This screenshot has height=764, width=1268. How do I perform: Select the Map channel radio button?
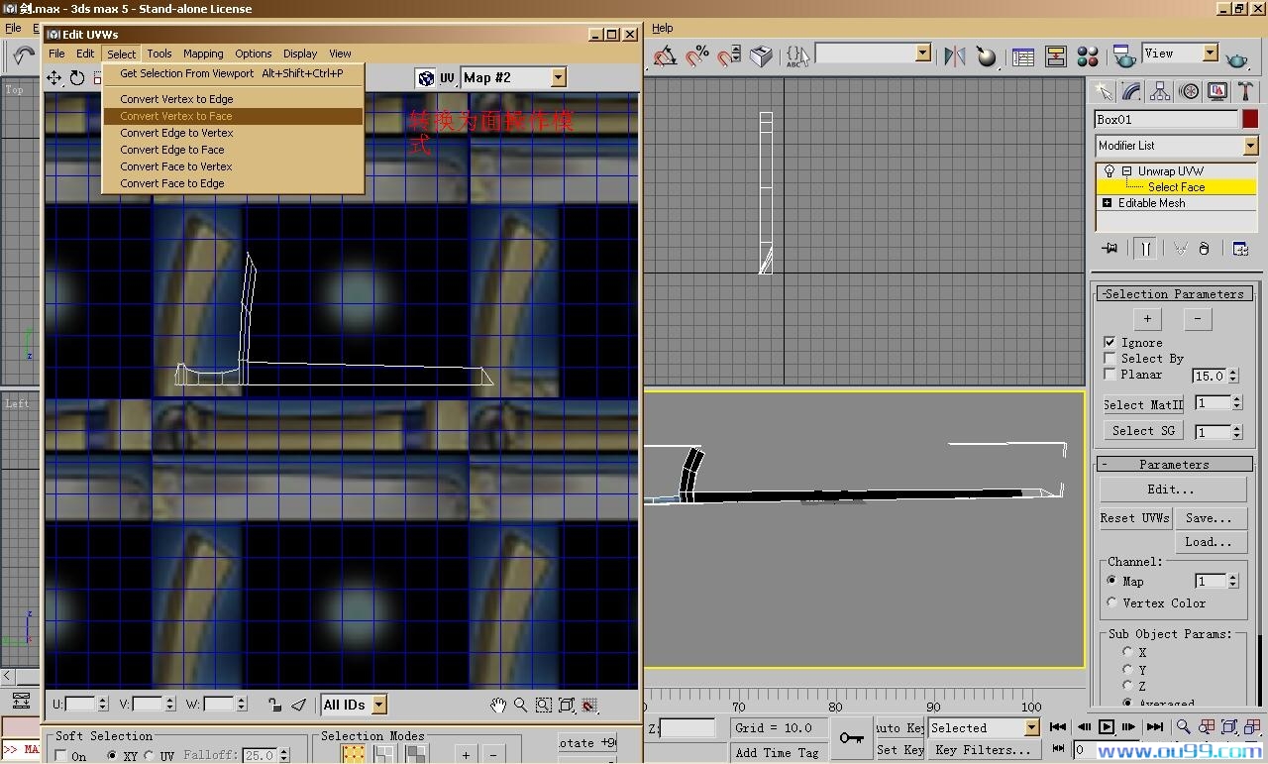1112,581
